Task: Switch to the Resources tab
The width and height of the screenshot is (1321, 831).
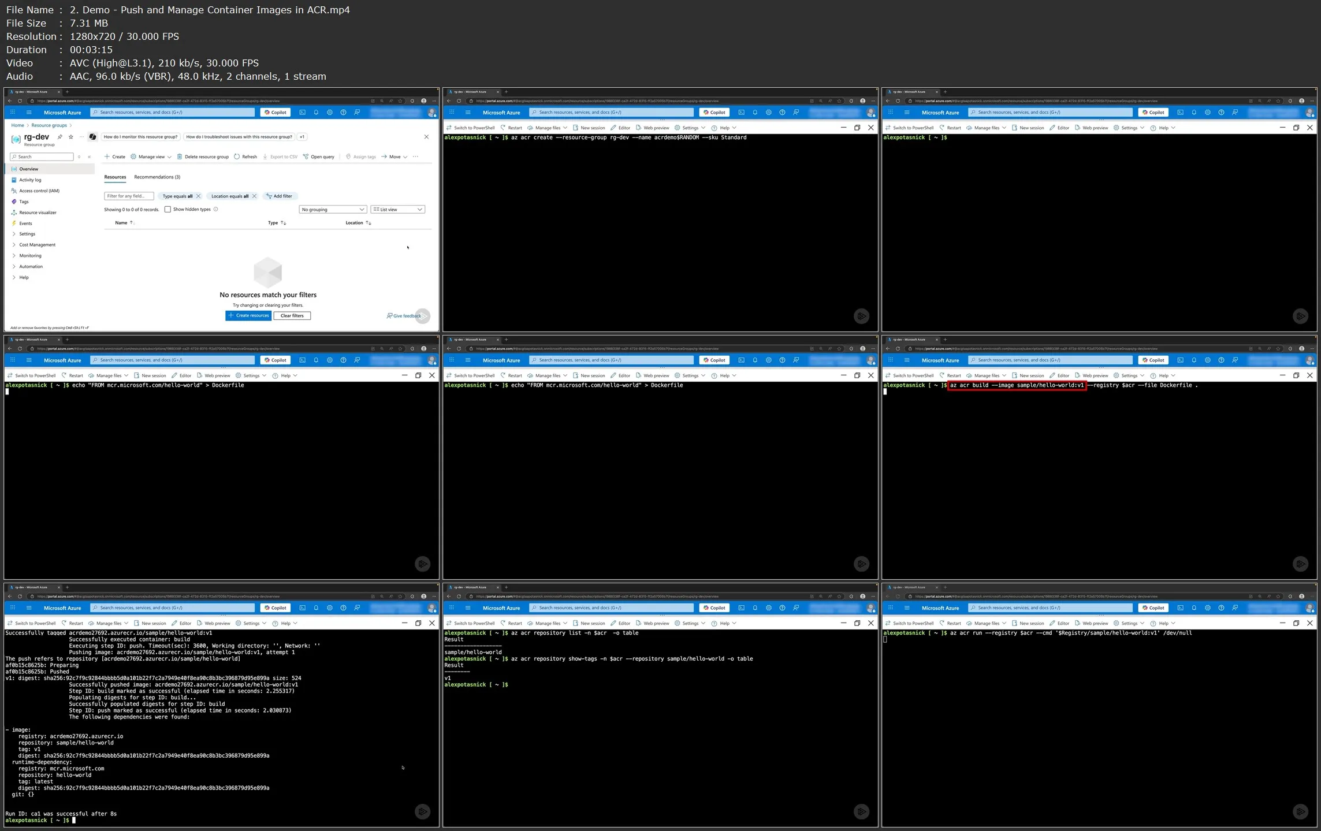Action: [x=115, y=177]
